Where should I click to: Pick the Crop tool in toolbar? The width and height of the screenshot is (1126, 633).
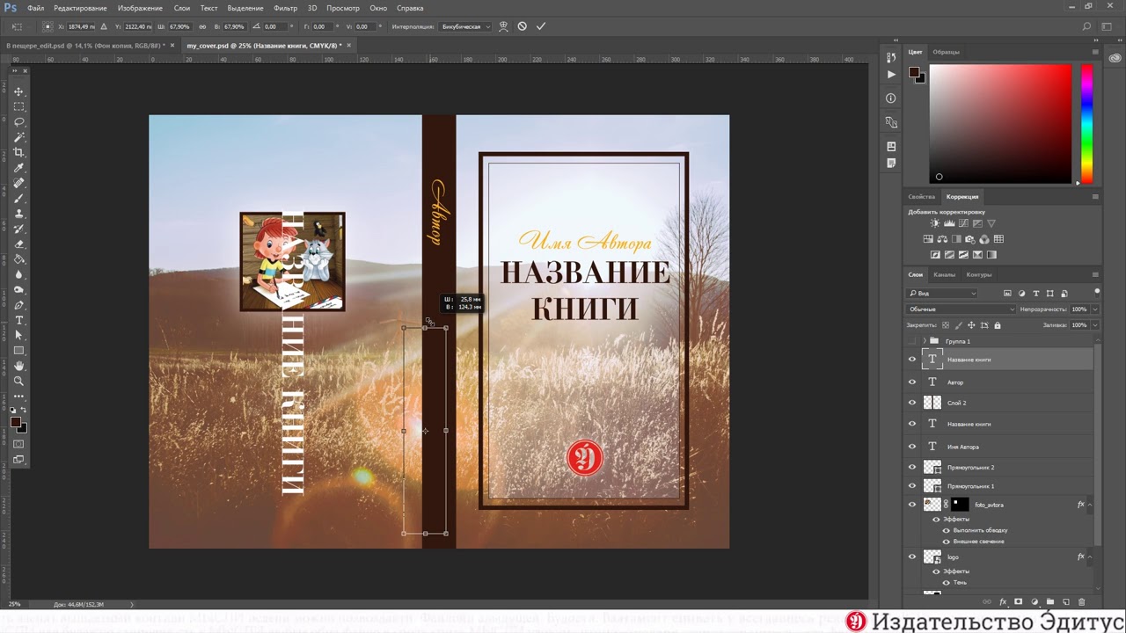(x=18, y=152)
